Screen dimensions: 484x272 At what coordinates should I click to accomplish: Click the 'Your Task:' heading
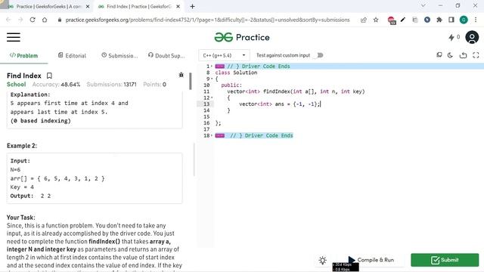pyautogui.click(x=21, y=218)
